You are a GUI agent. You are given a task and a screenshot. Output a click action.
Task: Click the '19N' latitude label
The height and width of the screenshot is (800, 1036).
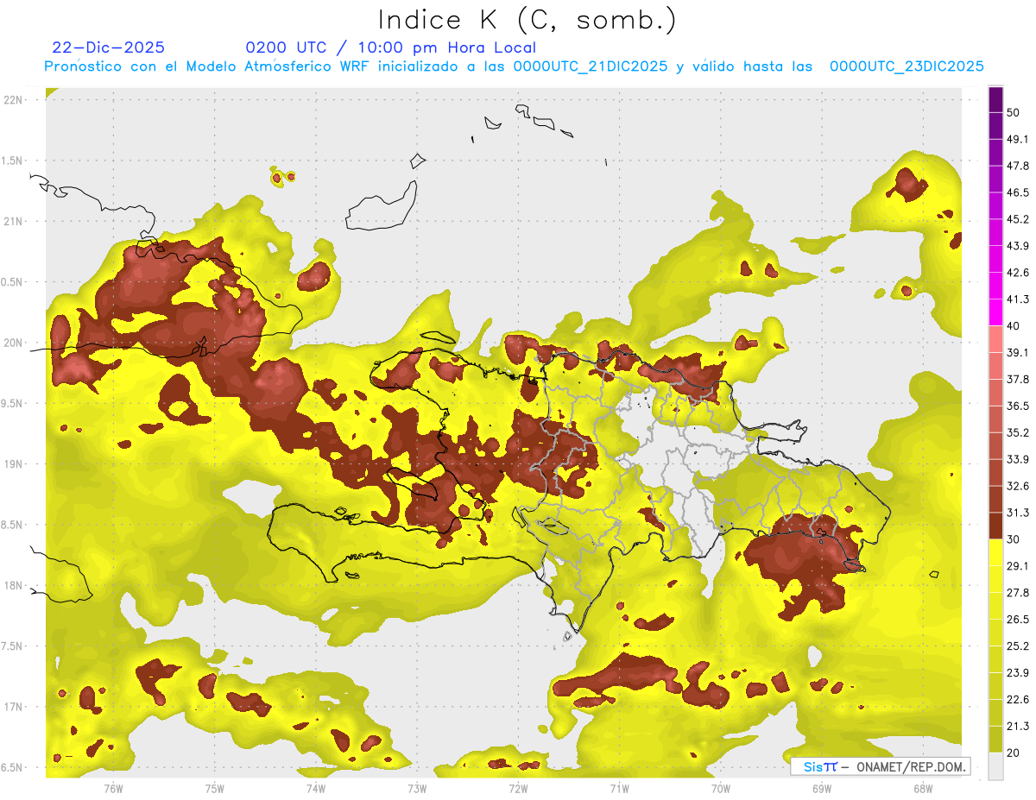13,464
